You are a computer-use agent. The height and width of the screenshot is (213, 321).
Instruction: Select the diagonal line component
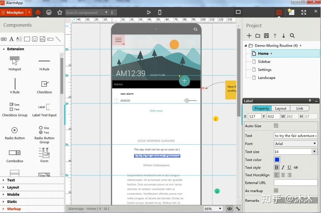pos(58,39)
